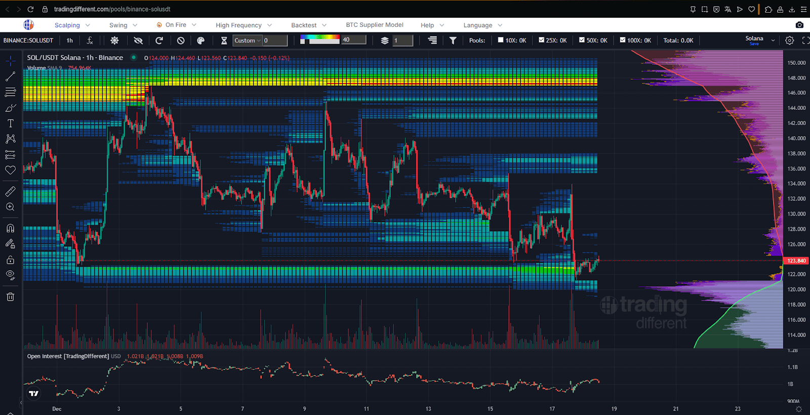Screen dimensions: 810x415
Task: Select the brush drawing tool
Action: [10, 108]
